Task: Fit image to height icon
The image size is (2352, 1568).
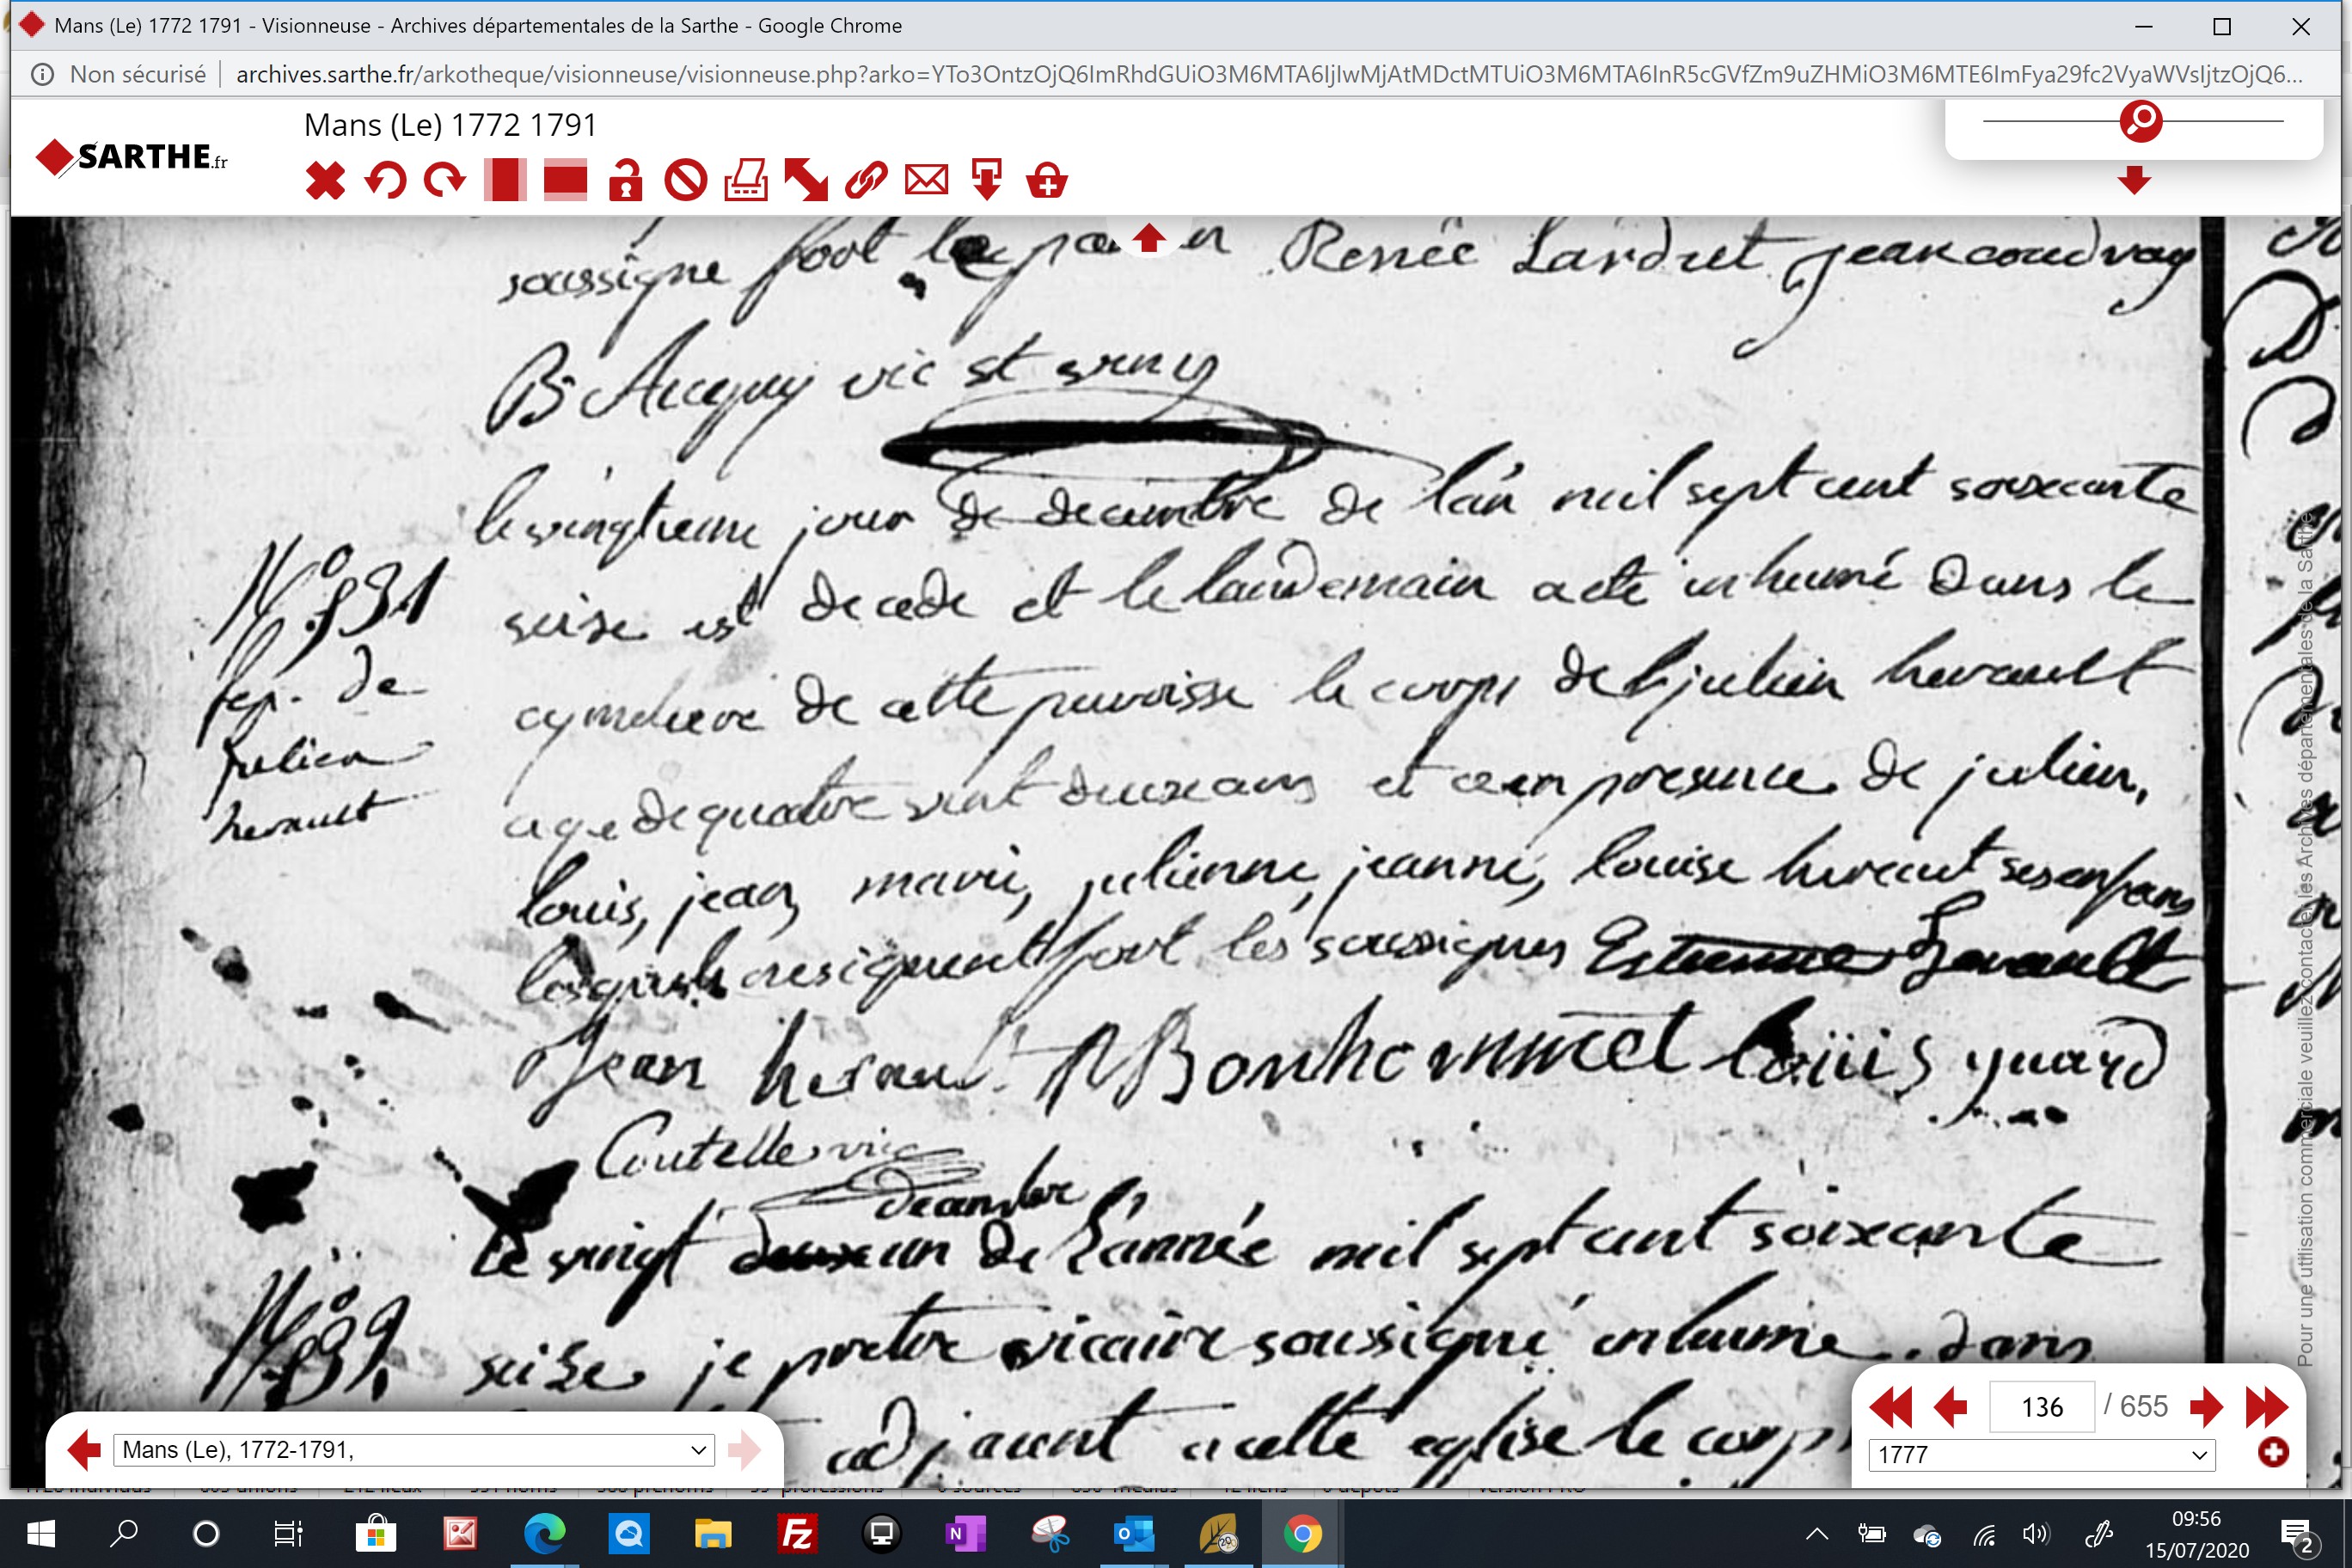Action: click(505, 181)
